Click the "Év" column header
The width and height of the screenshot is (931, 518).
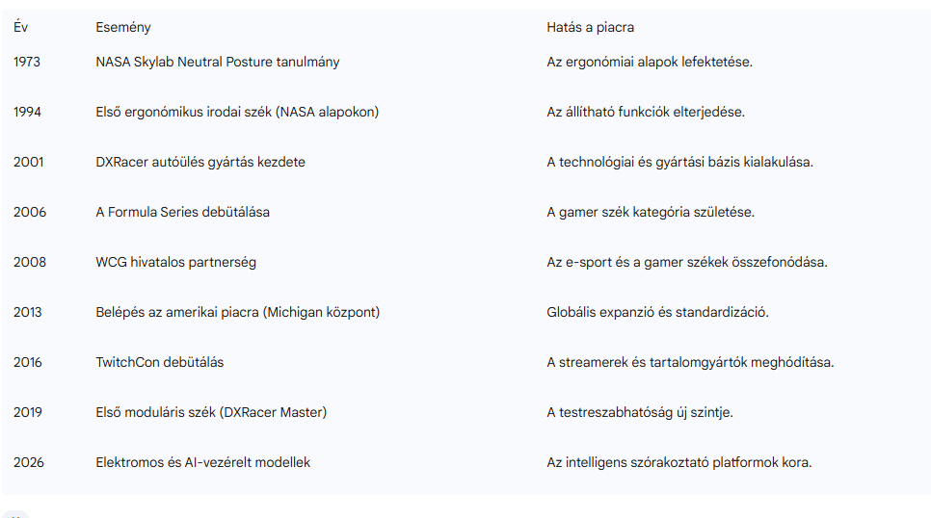(20, 28)
